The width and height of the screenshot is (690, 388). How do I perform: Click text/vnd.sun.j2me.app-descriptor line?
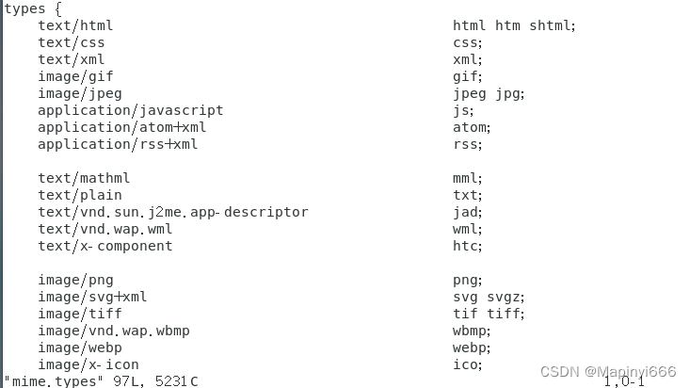(173, 212)
